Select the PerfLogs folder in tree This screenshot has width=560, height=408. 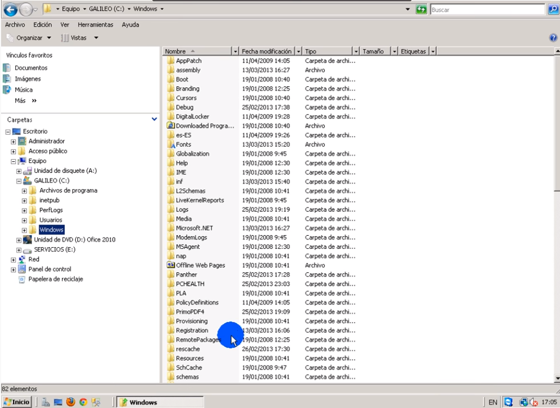point(51,210)
